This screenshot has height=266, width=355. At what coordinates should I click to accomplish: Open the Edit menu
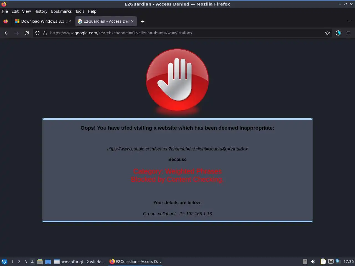click(x=15, y=11)
